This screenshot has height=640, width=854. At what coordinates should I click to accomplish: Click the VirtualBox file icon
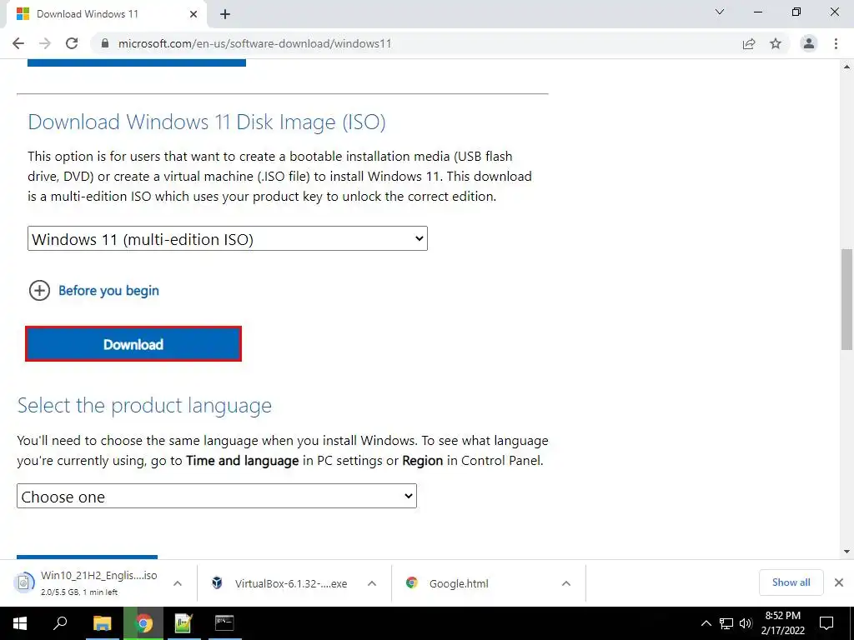click(217, 582)
